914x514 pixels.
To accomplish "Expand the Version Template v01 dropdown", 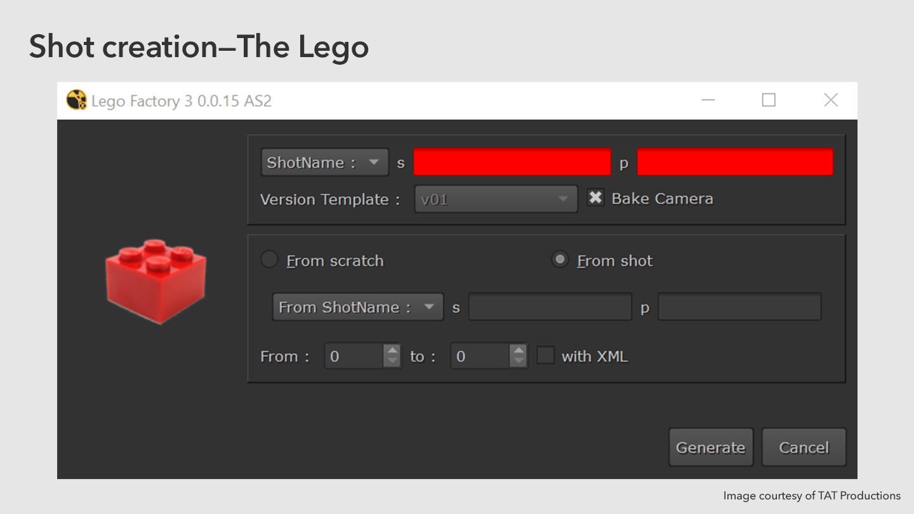I will coord(496,199).
